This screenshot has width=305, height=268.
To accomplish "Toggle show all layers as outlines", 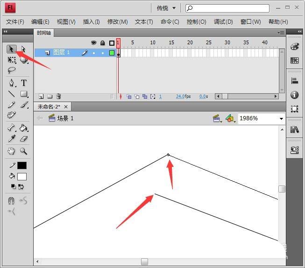I will [x=112, y=43].
